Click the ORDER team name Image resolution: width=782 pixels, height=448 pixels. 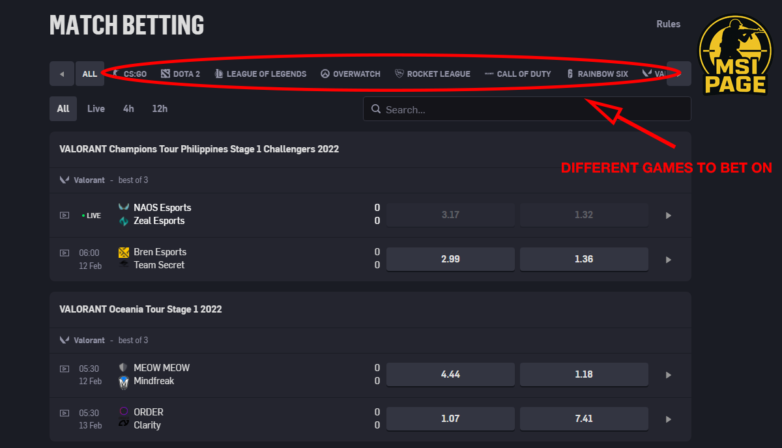[x=149, y=412]
